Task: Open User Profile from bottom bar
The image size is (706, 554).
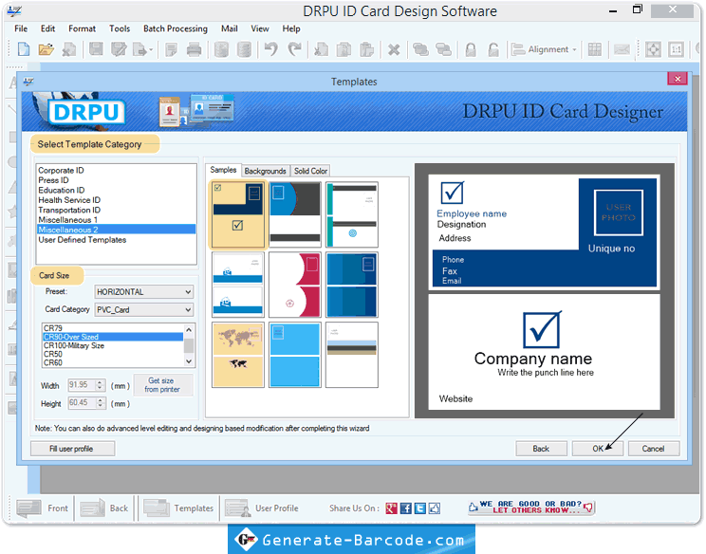Action: pos(262,508)
